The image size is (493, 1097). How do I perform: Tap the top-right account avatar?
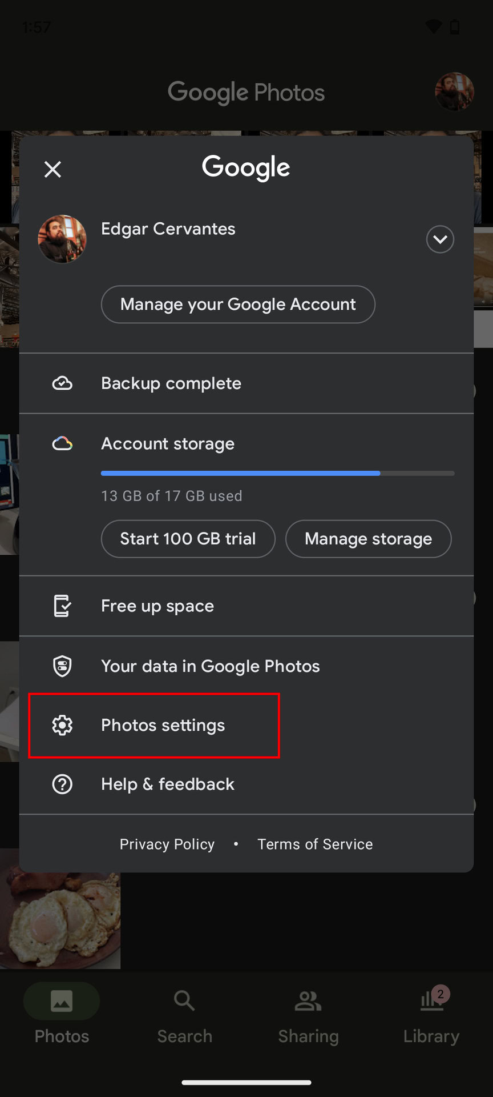[x=454, y=91]
